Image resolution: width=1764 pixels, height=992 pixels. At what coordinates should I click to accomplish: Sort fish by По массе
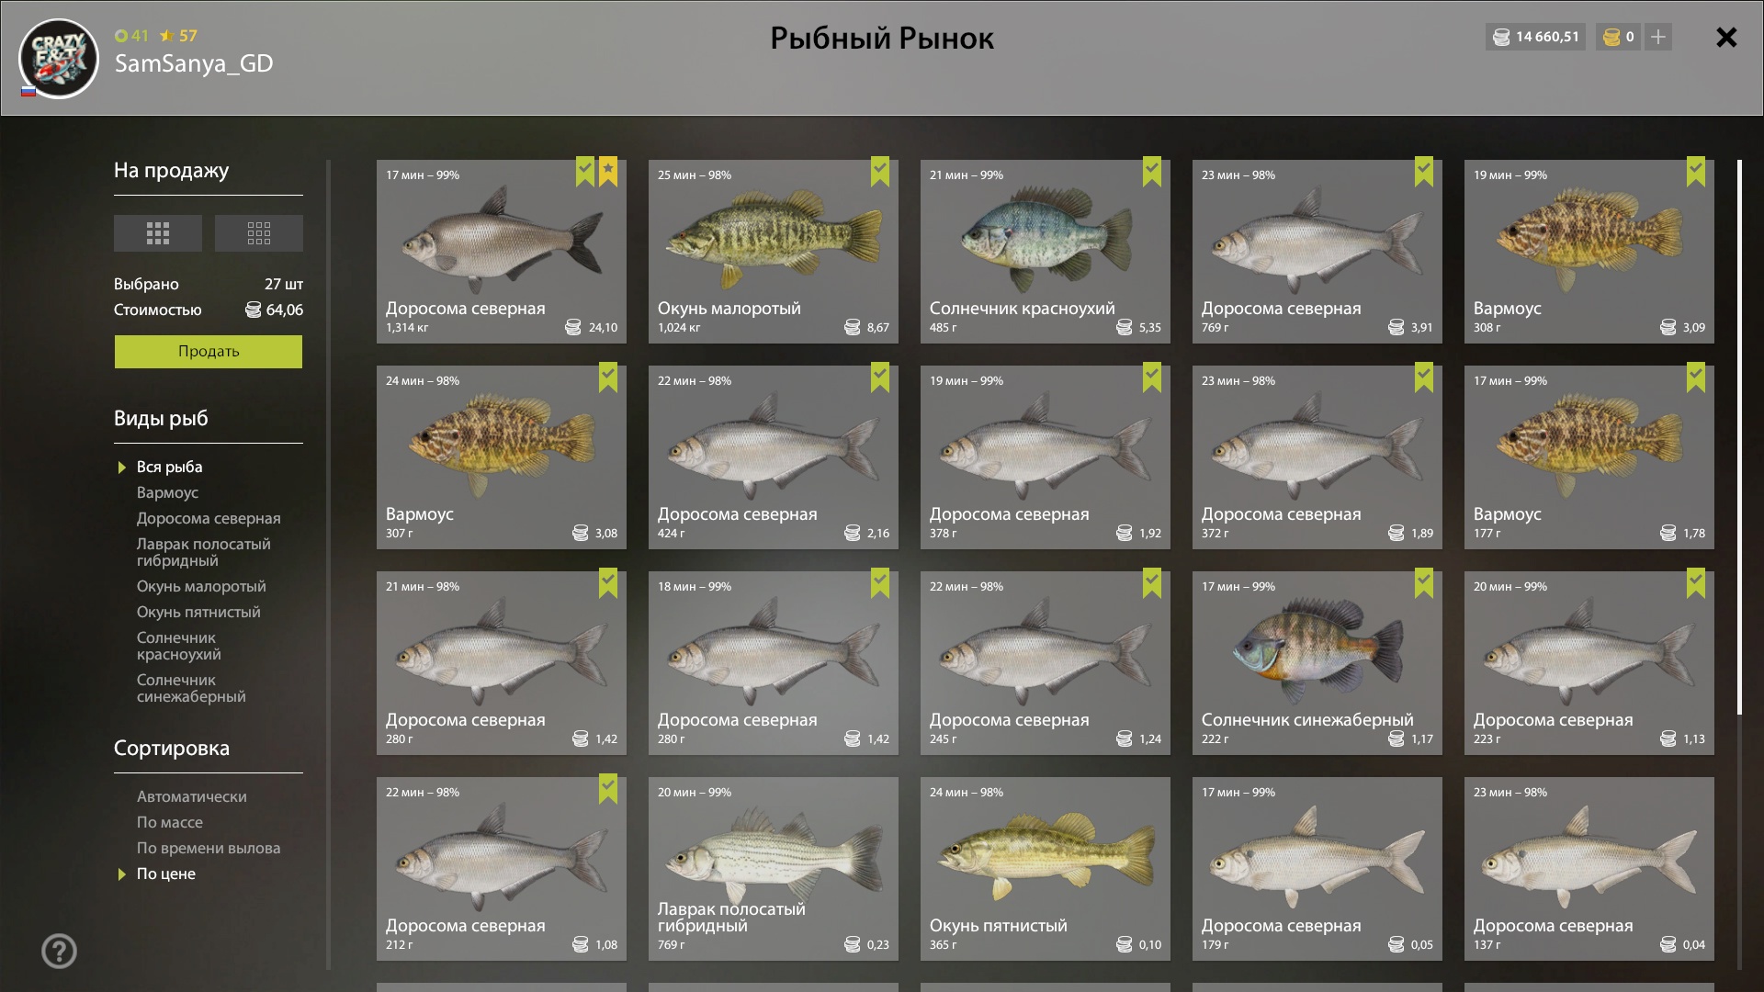[170, 822]
